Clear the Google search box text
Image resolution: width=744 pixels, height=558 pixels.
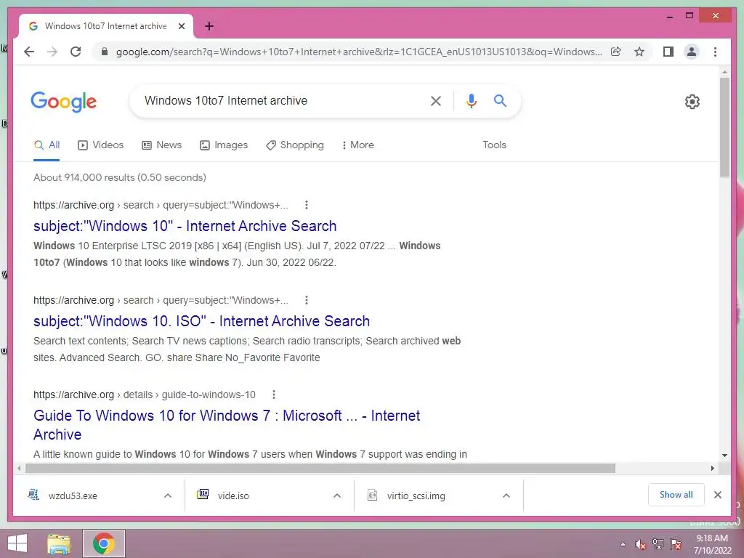[436, 100]
